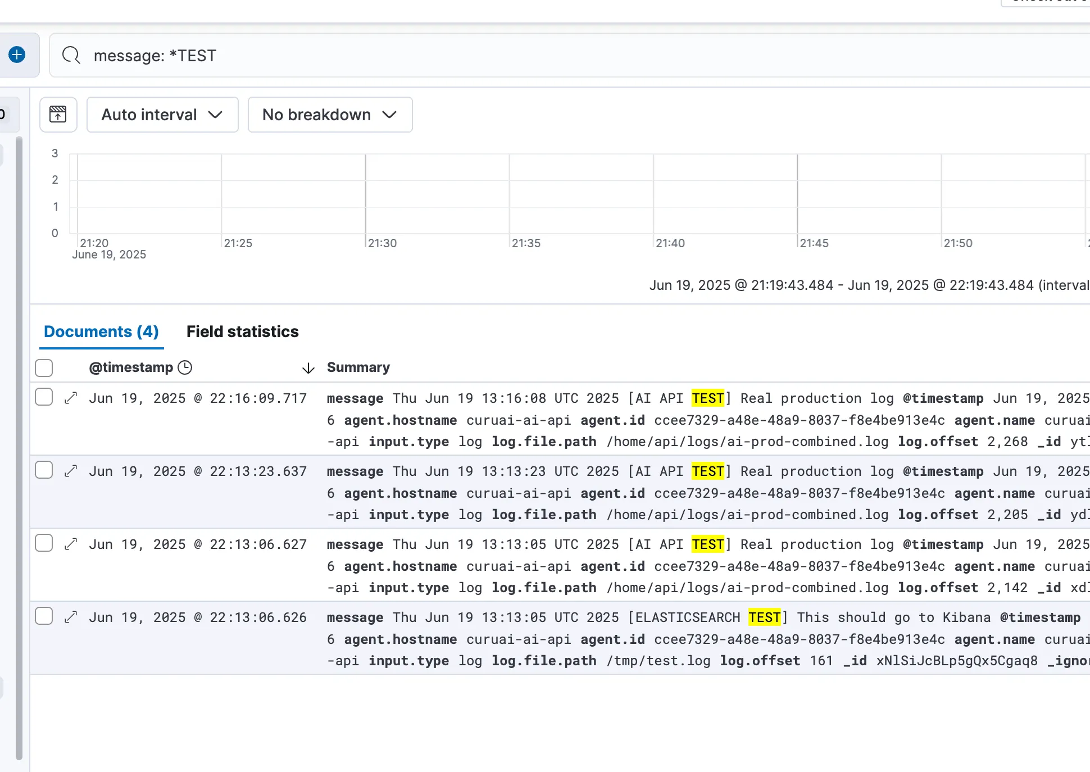Tick the checkbox for the 22:13:06.626 row
This screenshot has height=772, width=1090.
pyautogui.click(x=44, y=616)
